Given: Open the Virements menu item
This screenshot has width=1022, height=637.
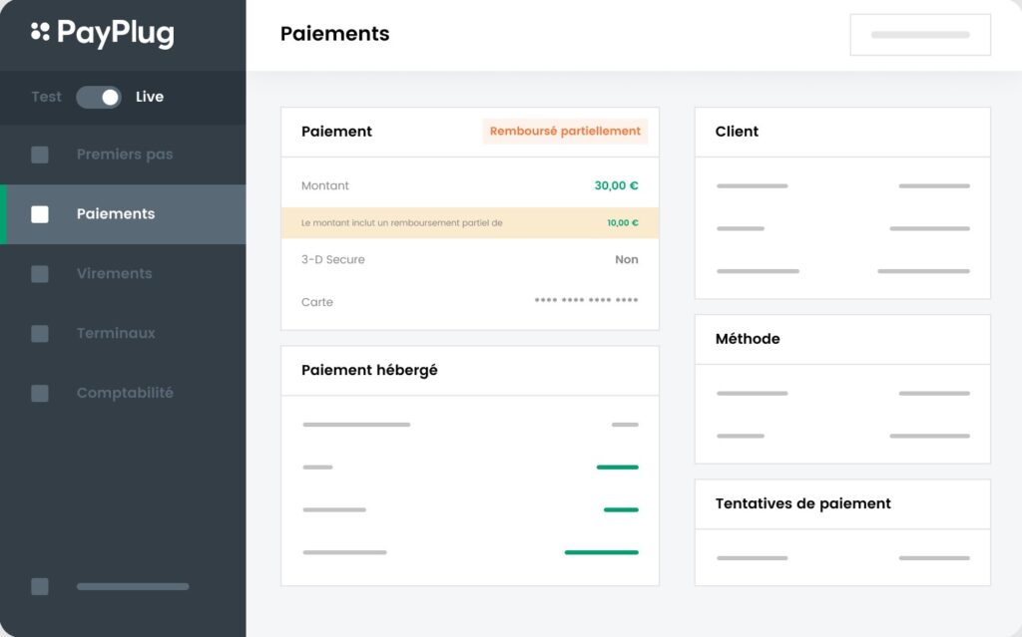Looking at the screenshot, I should pyautogui.click(x=115, y=274).
